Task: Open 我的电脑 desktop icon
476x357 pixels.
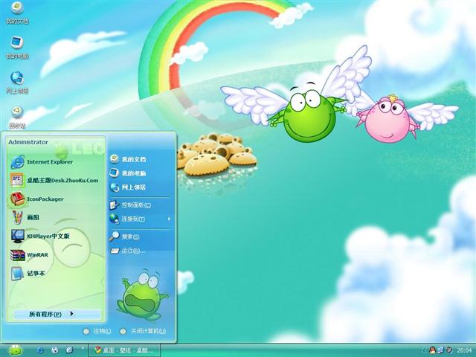Action: click(x=17, y=47)
